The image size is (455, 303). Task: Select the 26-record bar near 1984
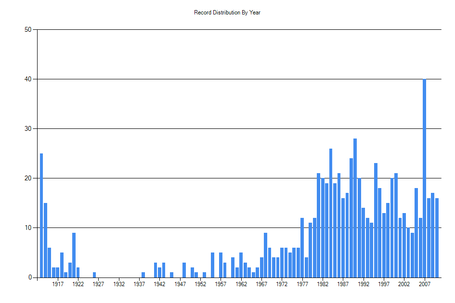pyautogui.click(x=330, y=212)
